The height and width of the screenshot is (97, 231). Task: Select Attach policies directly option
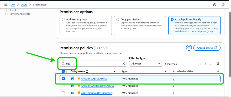click(172, 19)
